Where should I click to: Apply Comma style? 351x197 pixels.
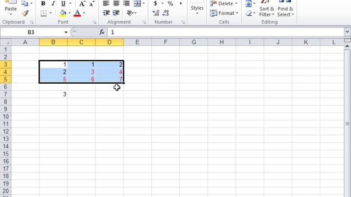point(180,3)
